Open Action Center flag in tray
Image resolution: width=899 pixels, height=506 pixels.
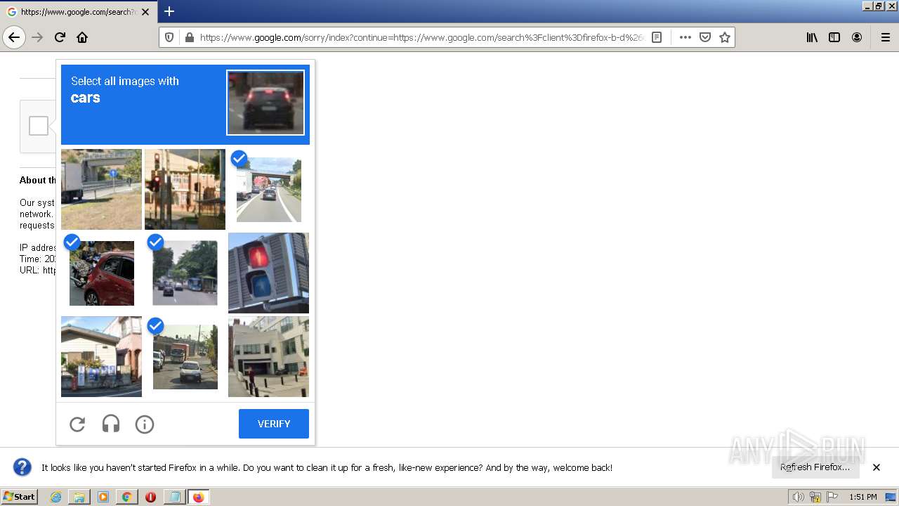[833, 497]
